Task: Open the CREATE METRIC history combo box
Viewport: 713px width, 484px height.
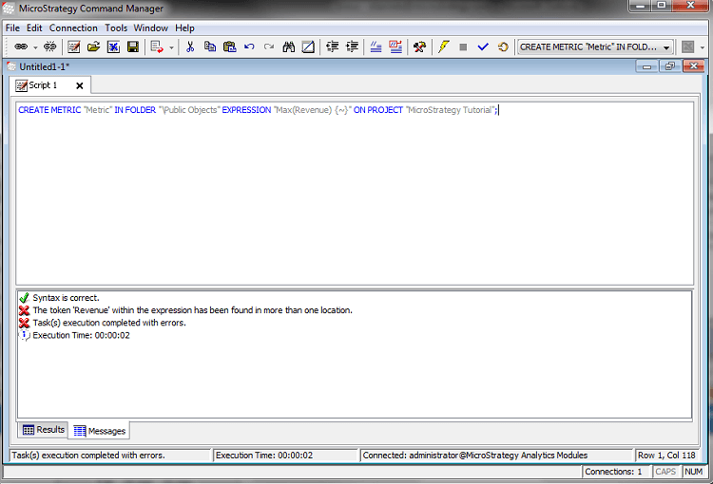Action: pos(595,47)
